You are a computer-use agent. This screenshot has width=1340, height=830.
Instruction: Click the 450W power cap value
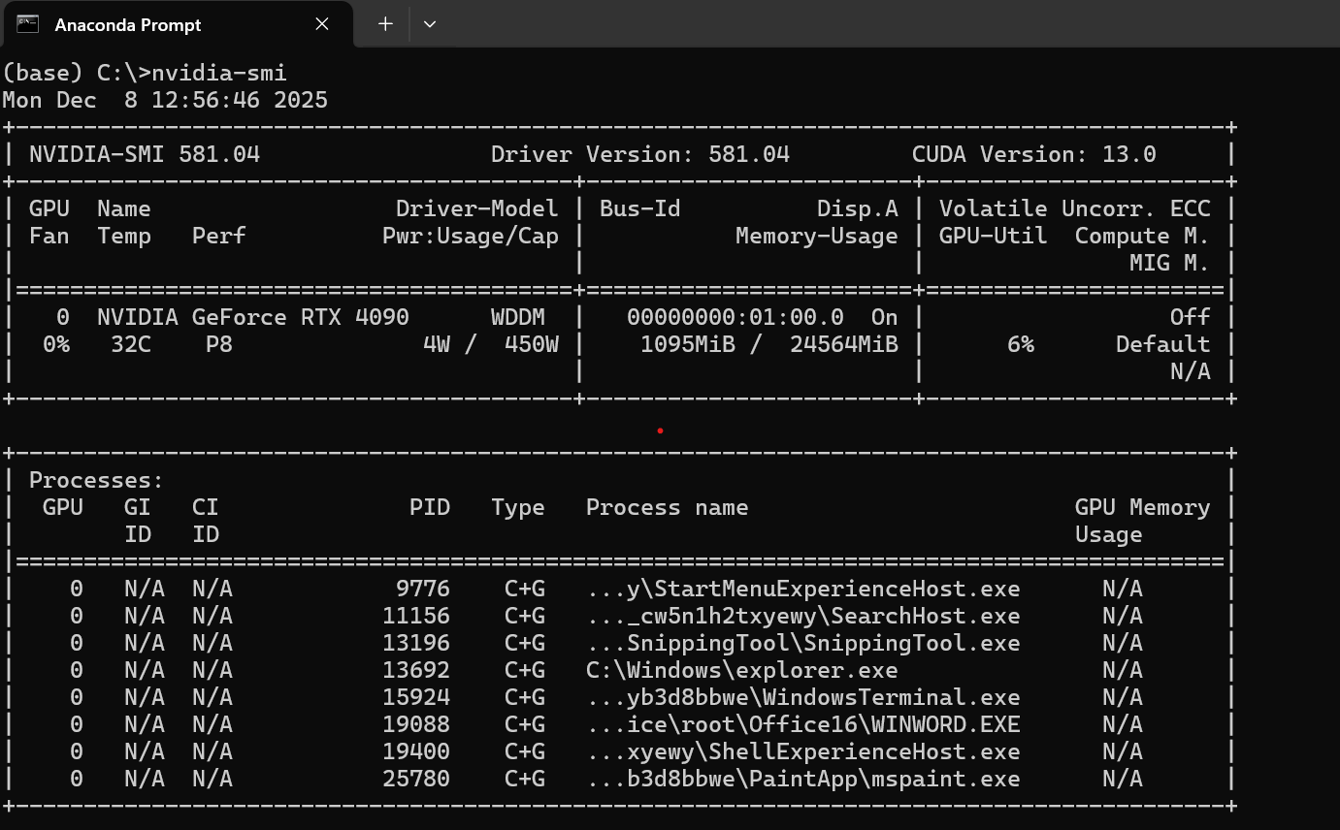tap(531, 344)
